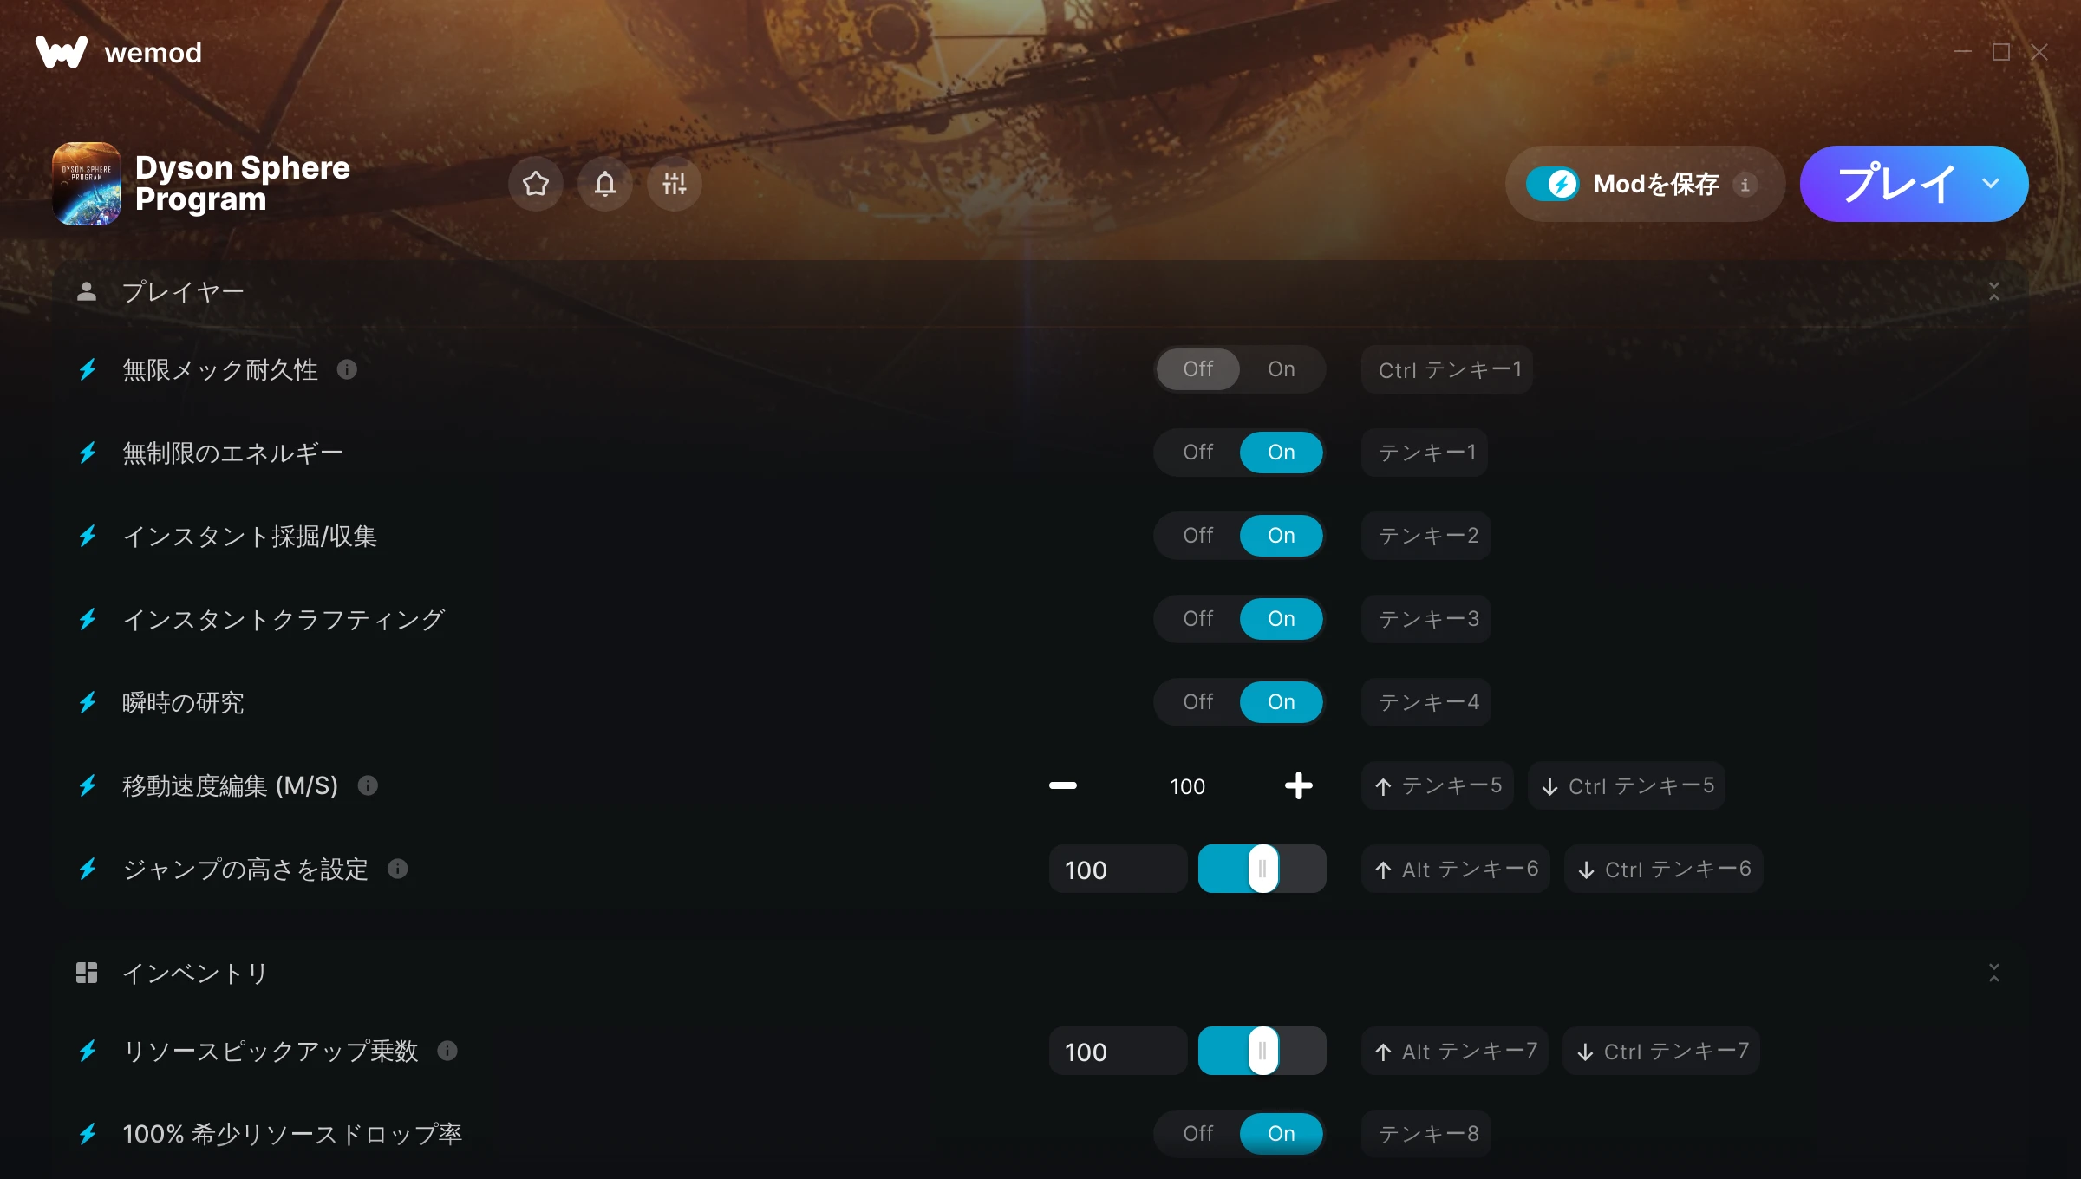
Task: Open the notifications bell icon
Action: (x=605, y=184)
